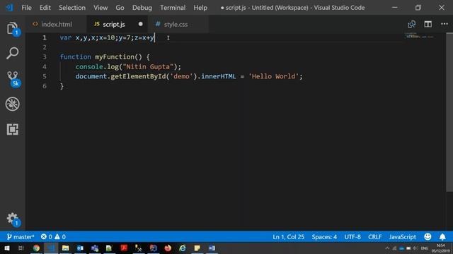453x254 pixels.
Task: Click the 'Hello World' string on line 5
Action: (x=274, y=76)
